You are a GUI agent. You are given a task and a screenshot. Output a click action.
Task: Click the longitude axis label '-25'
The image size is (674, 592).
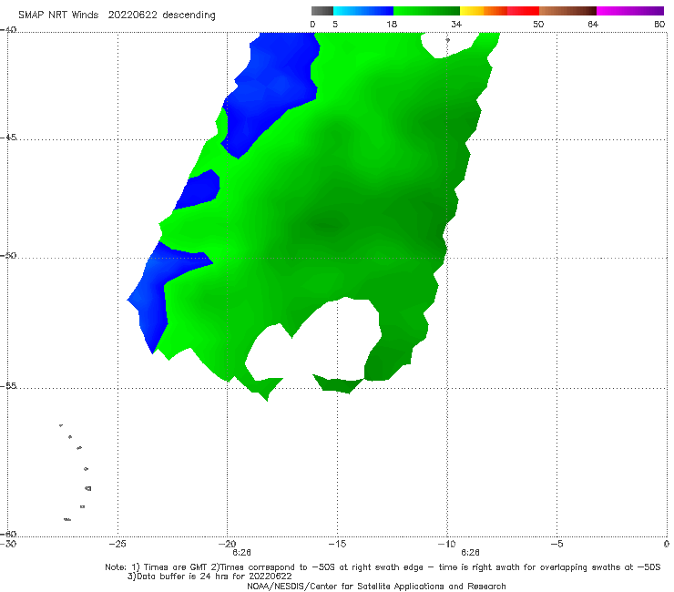[117, 544]
